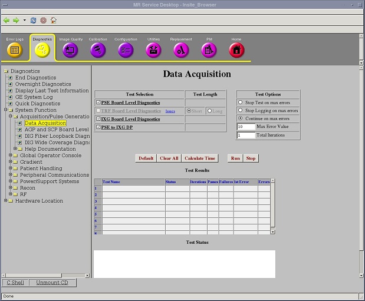Select the Configuration icon
The width and height of the screenshot is (365, 301).
126,50
